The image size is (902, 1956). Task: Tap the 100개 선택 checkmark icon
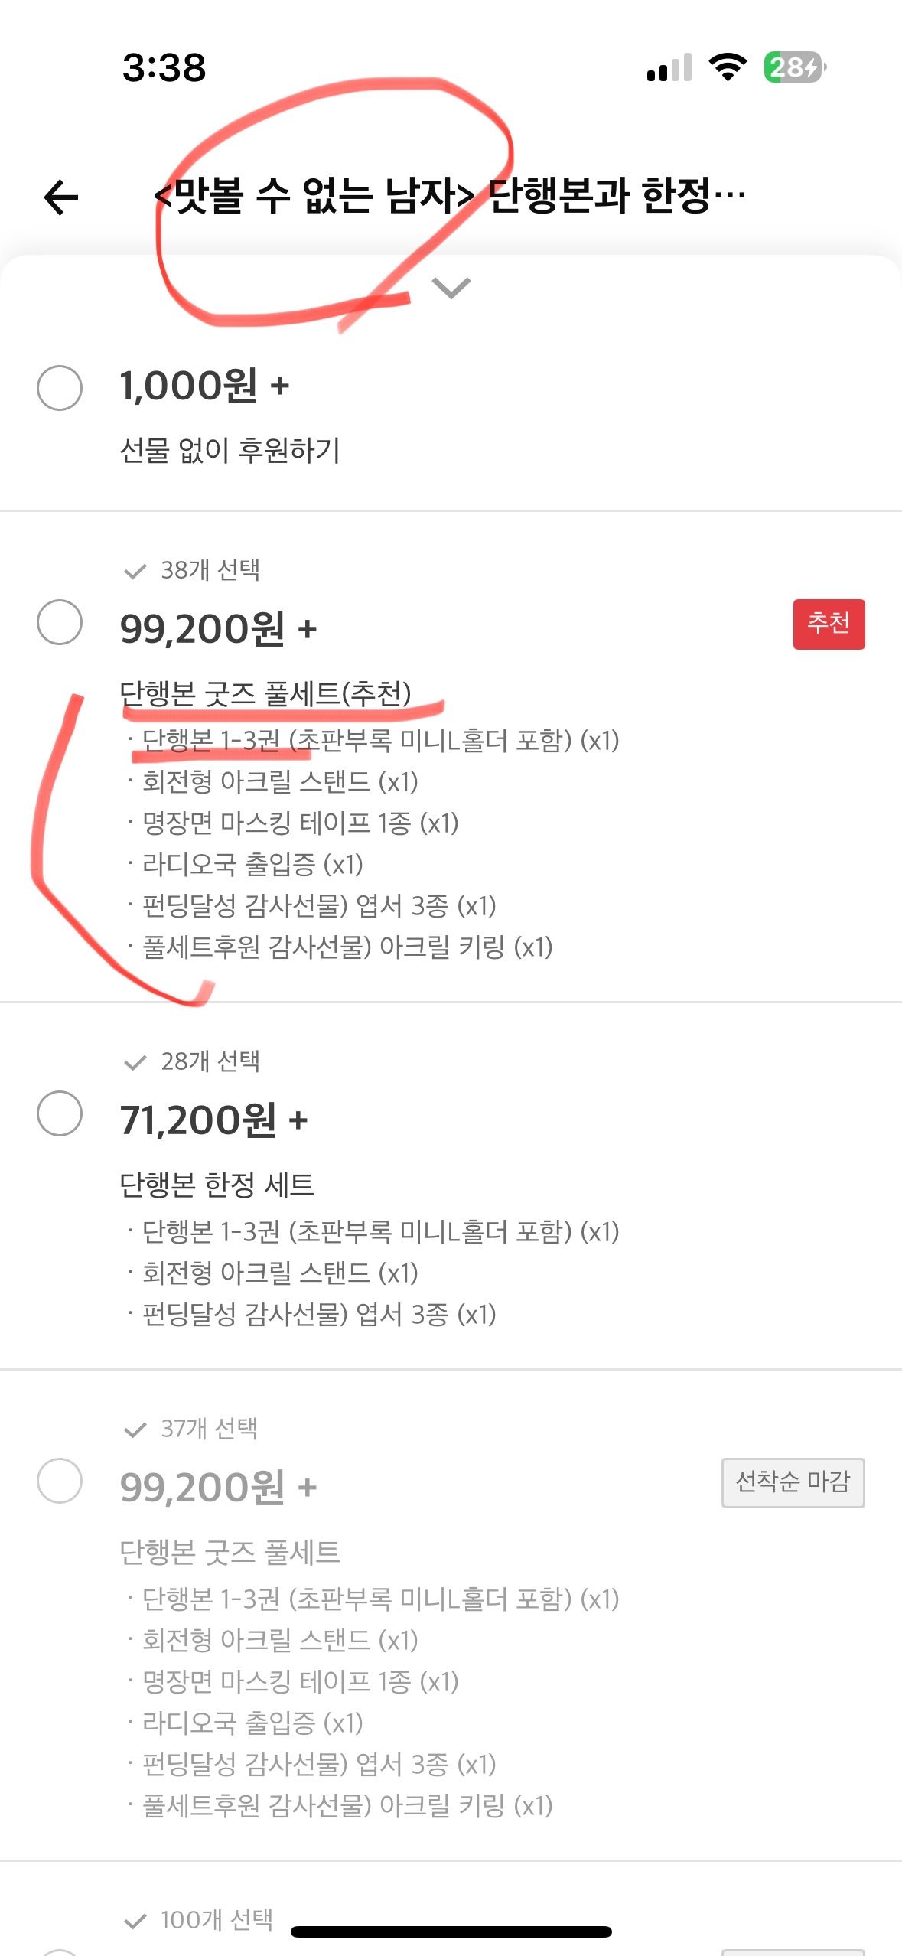[x=135, y=1921]
